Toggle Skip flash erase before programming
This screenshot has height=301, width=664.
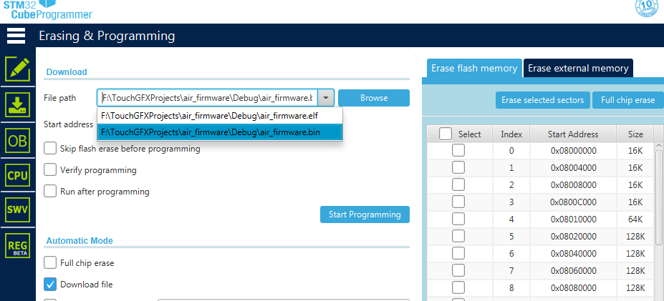tap(50, 149)
